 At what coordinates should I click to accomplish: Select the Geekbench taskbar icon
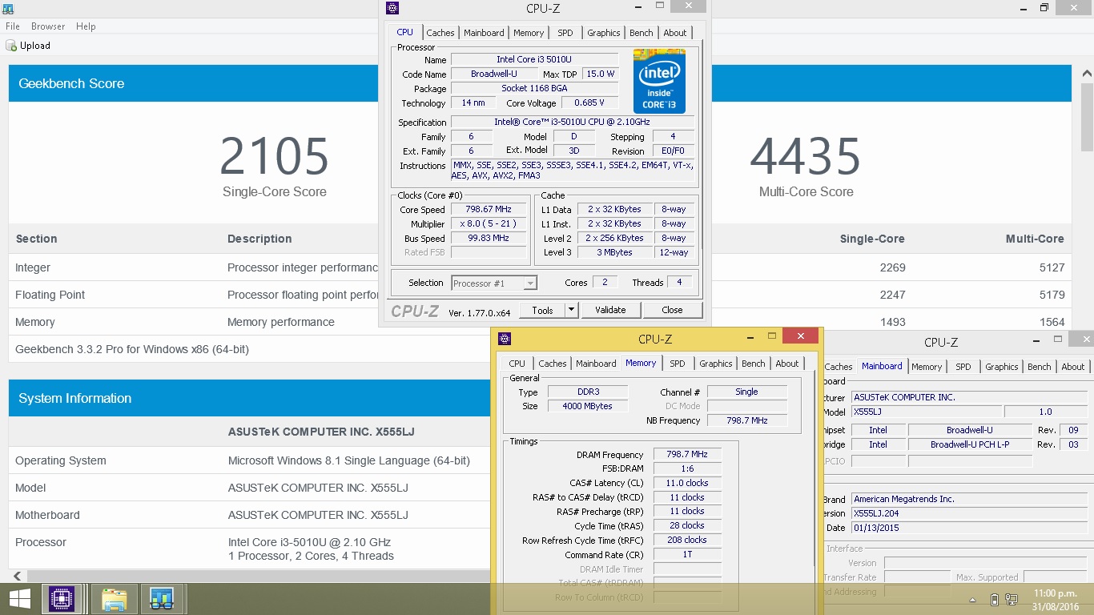162,598
